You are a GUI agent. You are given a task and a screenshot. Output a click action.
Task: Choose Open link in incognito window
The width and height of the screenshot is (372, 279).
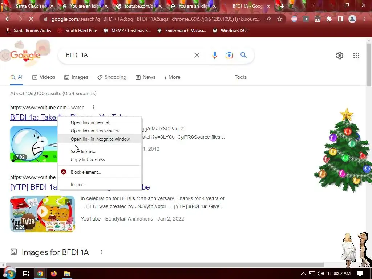coord(100,139)
